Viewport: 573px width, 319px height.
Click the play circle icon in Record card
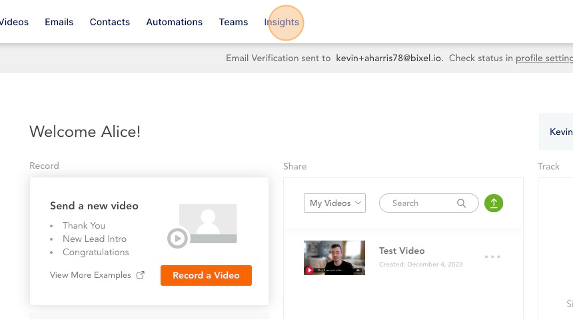coord(178,239)
